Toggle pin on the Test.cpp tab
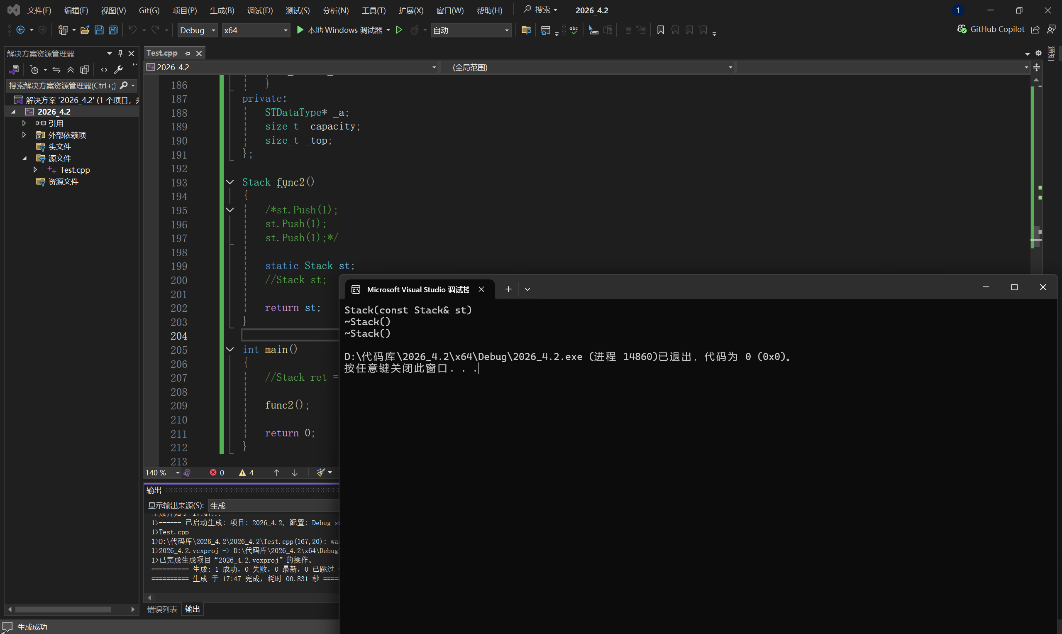 pyautogui.click(x=188, y=54)
